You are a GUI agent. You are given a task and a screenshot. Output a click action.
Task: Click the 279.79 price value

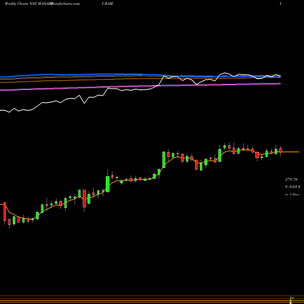pyautogui.click(x=291, y=179)
